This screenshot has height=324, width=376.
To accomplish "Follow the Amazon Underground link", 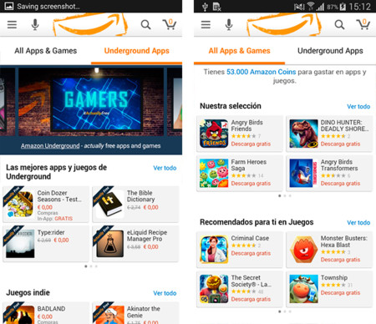I will click(50, 146).
